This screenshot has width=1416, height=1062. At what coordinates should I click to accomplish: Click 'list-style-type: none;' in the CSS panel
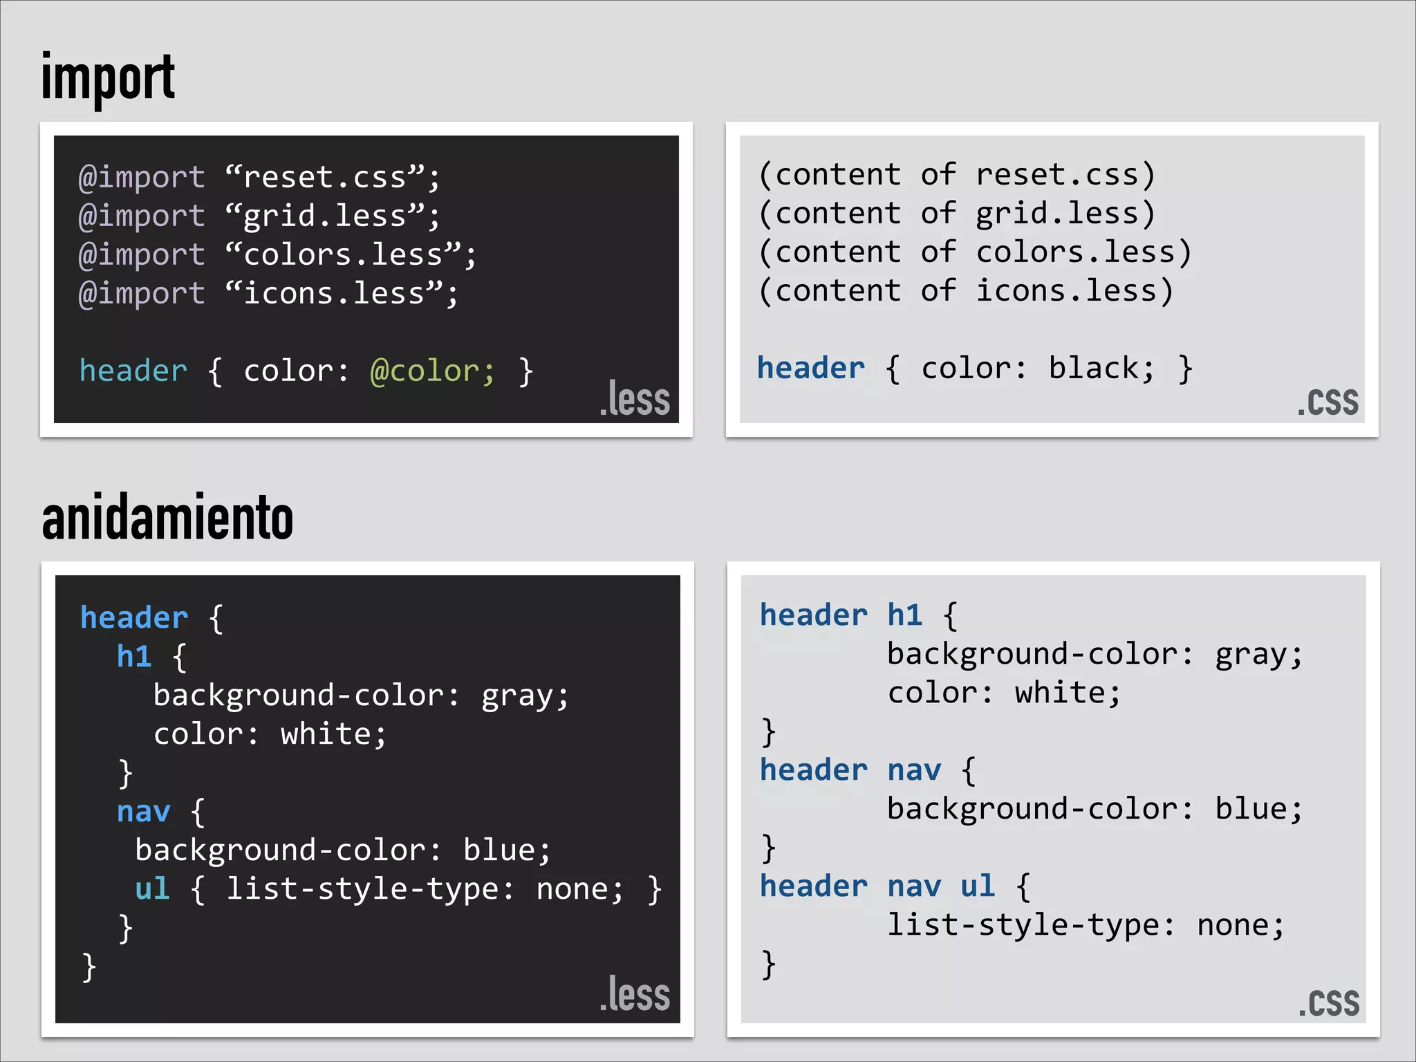(1086, 925)
